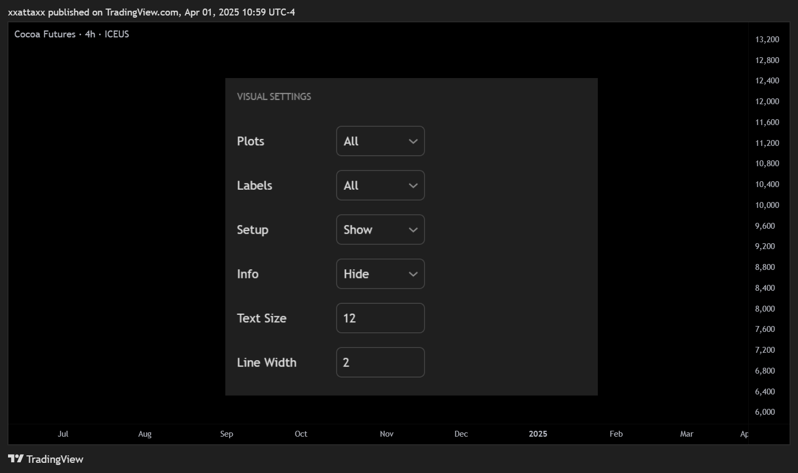This screenshot has width=798, height=473.
Task: Click the 8,000 price axis value
Action: click(765, 309)
